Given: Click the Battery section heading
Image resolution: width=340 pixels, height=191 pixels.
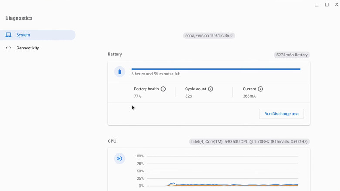Looking at the screenshot, I should [115, 55].
